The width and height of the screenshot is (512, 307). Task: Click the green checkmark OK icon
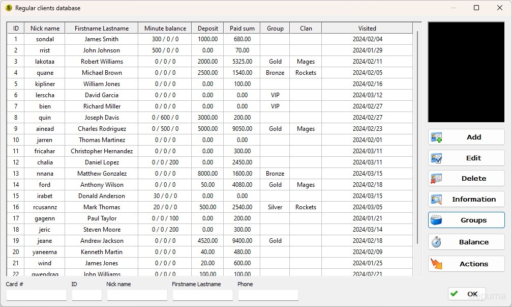(x=454, y=294)
